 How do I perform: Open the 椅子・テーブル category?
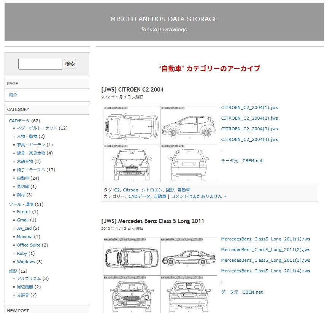pos(31,170)
